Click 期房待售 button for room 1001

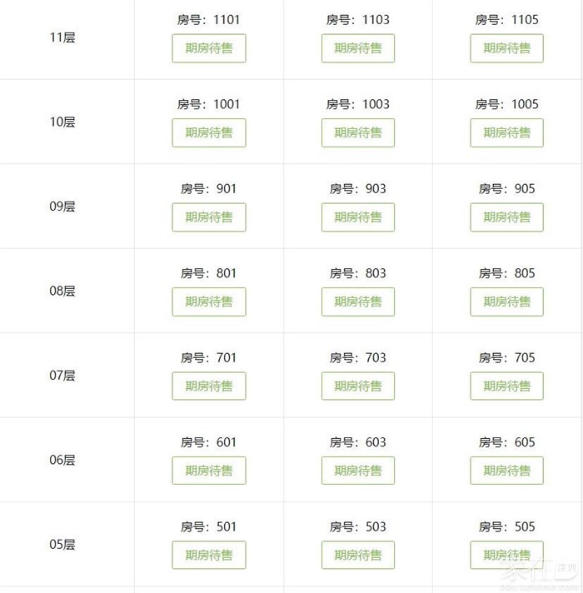[209, 132]
